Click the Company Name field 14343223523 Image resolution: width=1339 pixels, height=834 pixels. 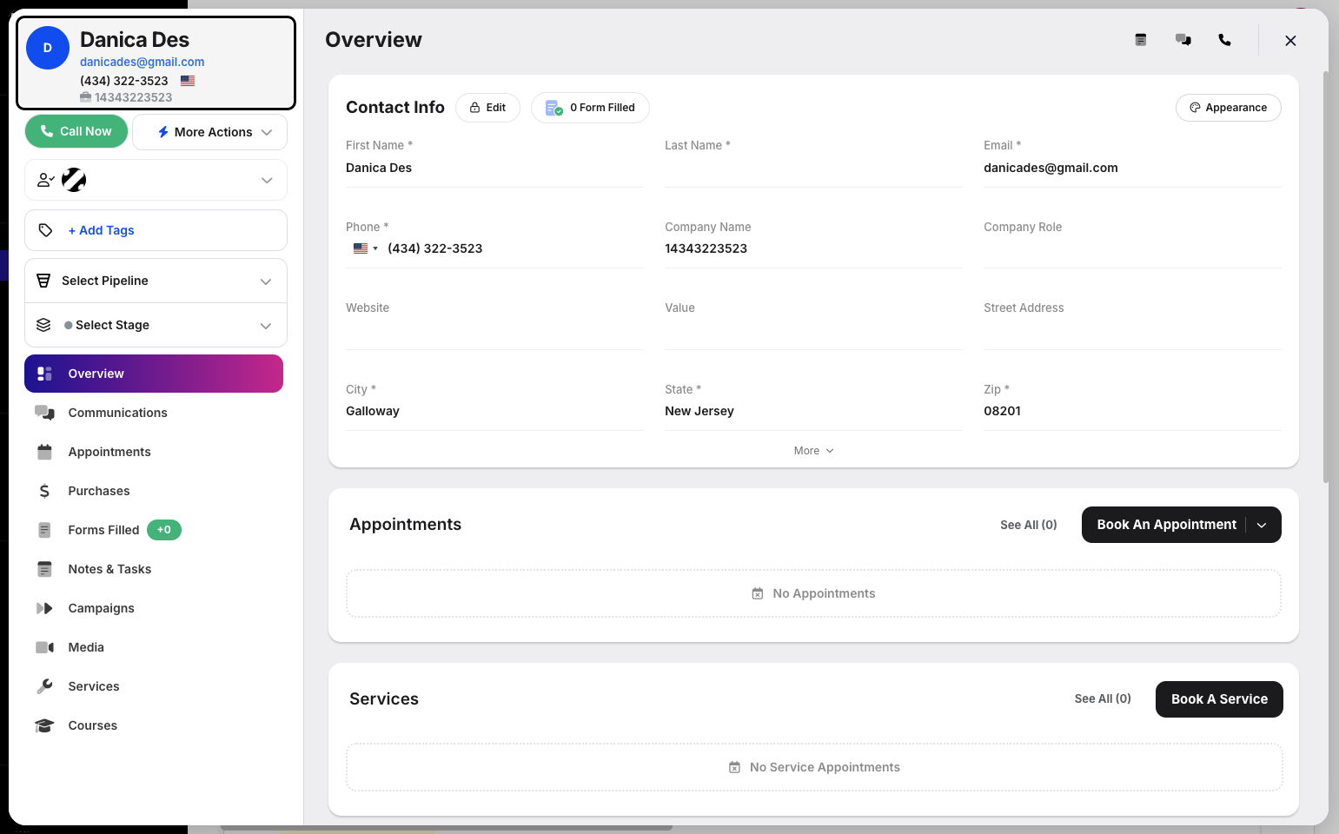tap(813, 248)
